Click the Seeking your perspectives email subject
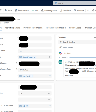The width and height of the screenshot is (96, 112). pos(80,69)
